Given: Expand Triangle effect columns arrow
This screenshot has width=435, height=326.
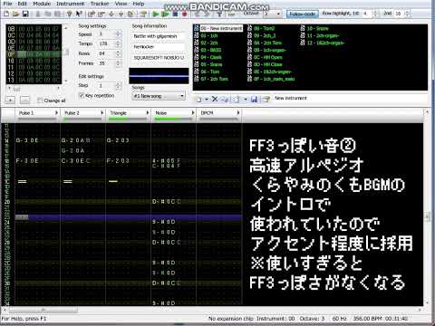Looking at the screenshot, I should pyautogui.click(x=148, y=112).
